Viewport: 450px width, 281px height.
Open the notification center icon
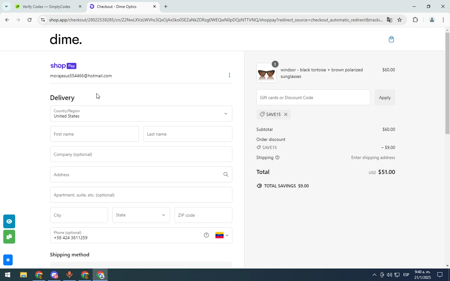click(x=439, y=275)
